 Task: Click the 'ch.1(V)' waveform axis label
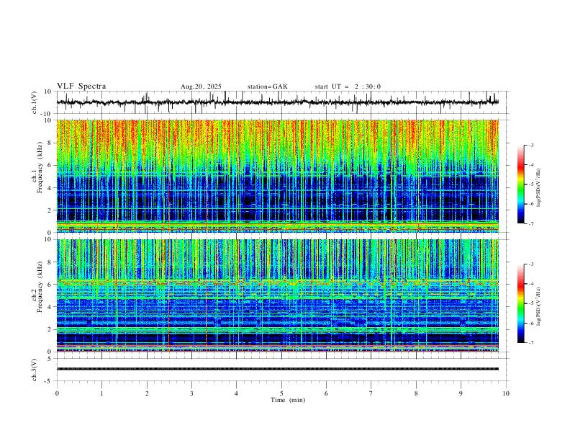pyautogui.click(x=35, y=102)
